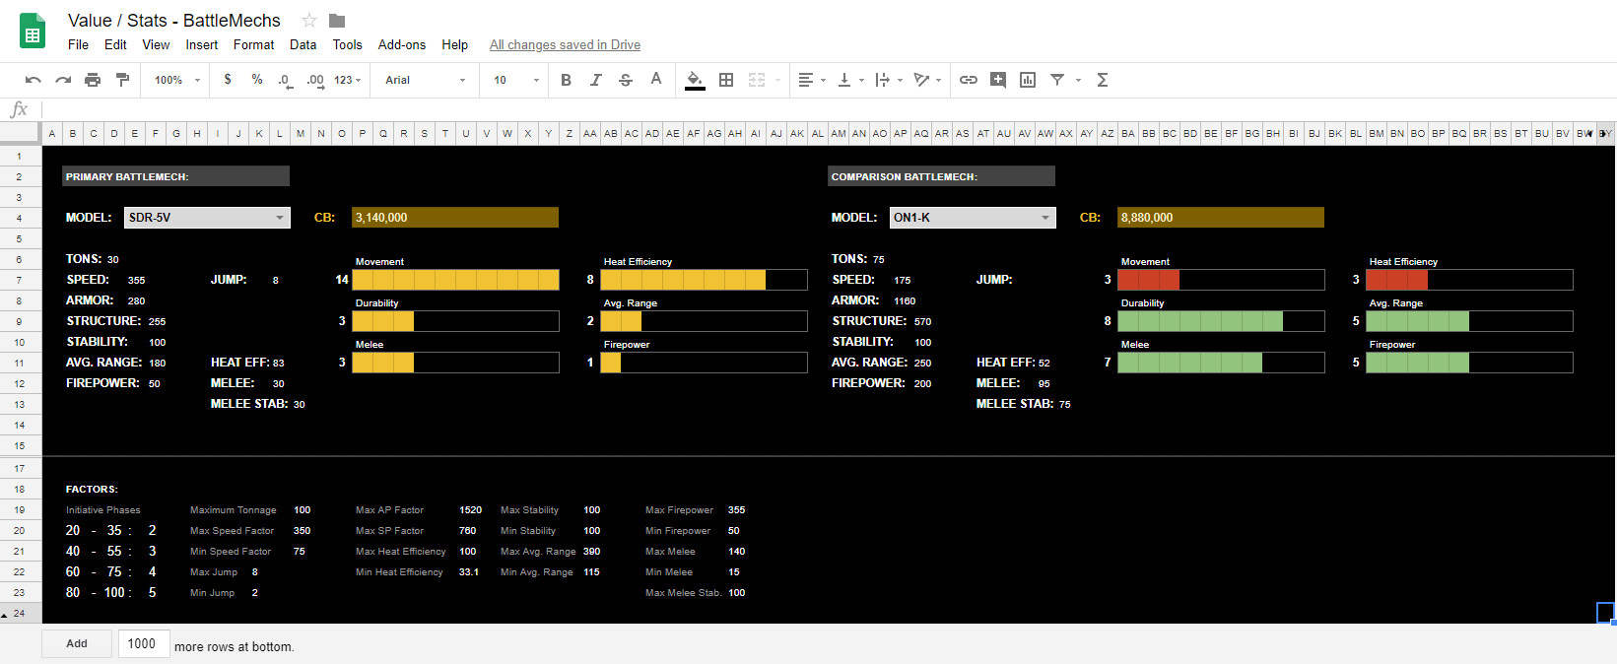
Task: Open the ON1-K model dropdown
Action: (973, 218)
